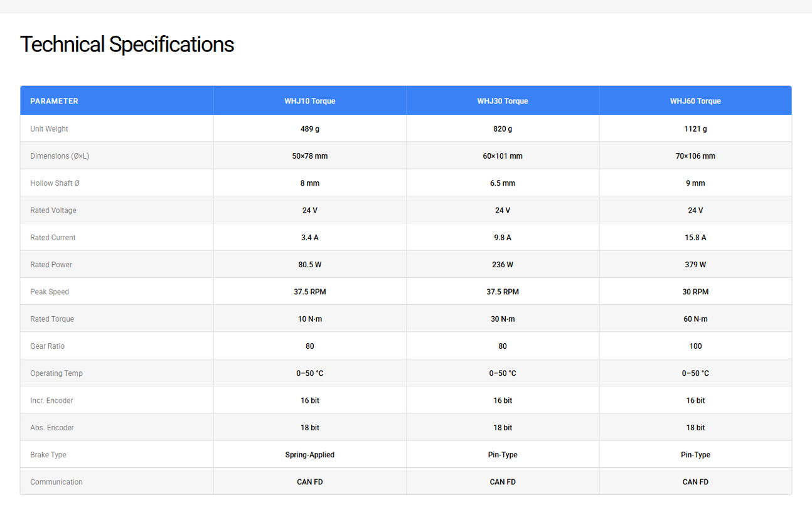Image resolution: width=812 pixels, height=515 pixels.
Task: Click the Technical Specifications heading
Action: point(127,45)
